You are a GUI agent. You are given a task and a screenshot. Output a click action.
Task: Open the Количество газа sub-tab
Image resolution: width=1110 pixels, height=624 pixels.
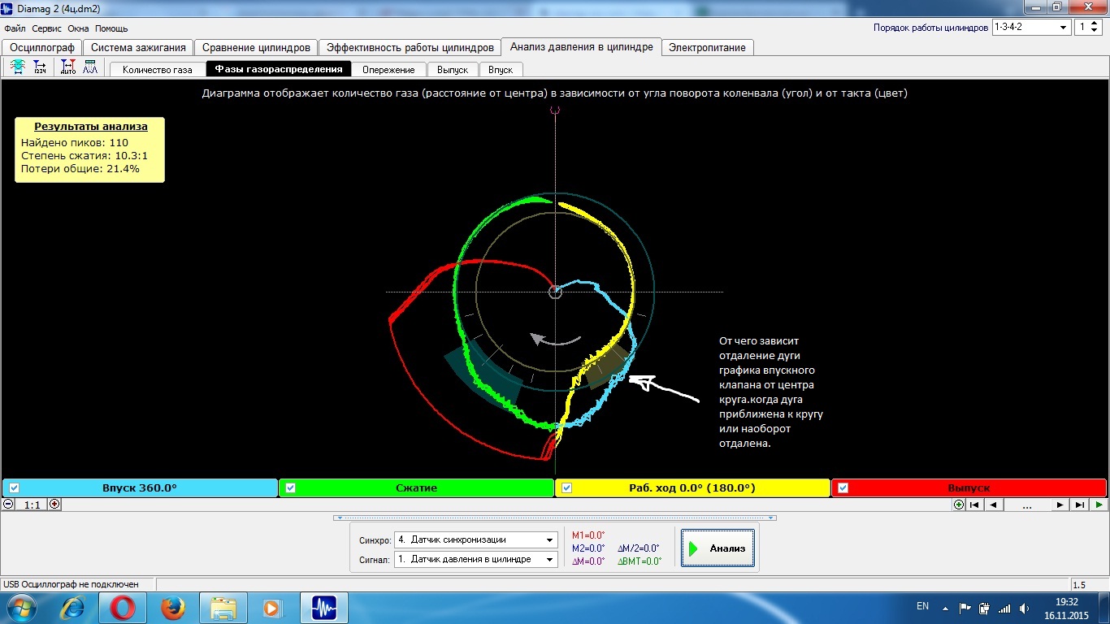(x=158, y=69)
